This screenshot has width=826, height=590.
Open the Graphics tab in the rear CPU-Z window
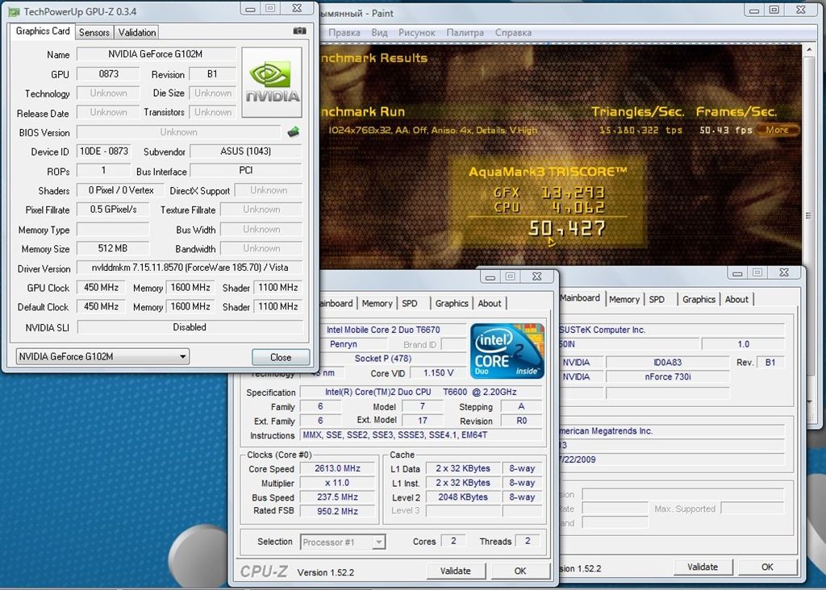pos(699,300)
